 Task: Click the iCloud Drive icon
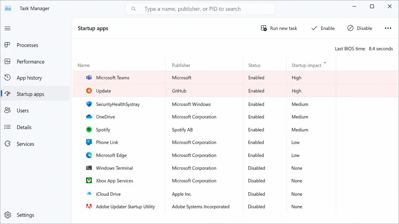(89, 193)
